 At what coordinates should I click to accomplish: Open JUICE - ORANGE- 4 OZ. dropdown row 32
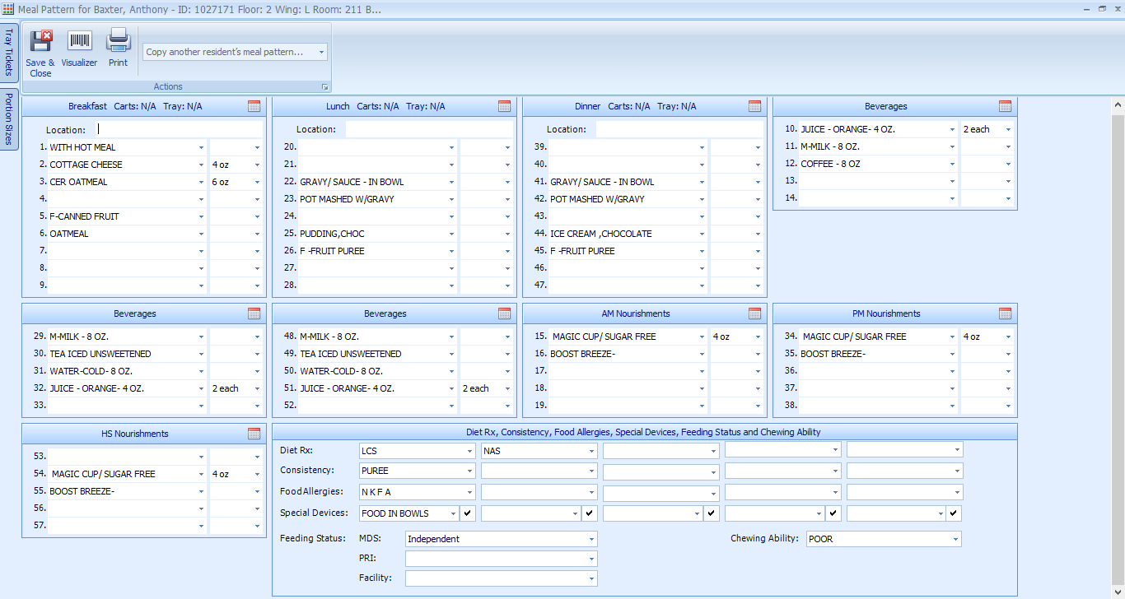202,388
